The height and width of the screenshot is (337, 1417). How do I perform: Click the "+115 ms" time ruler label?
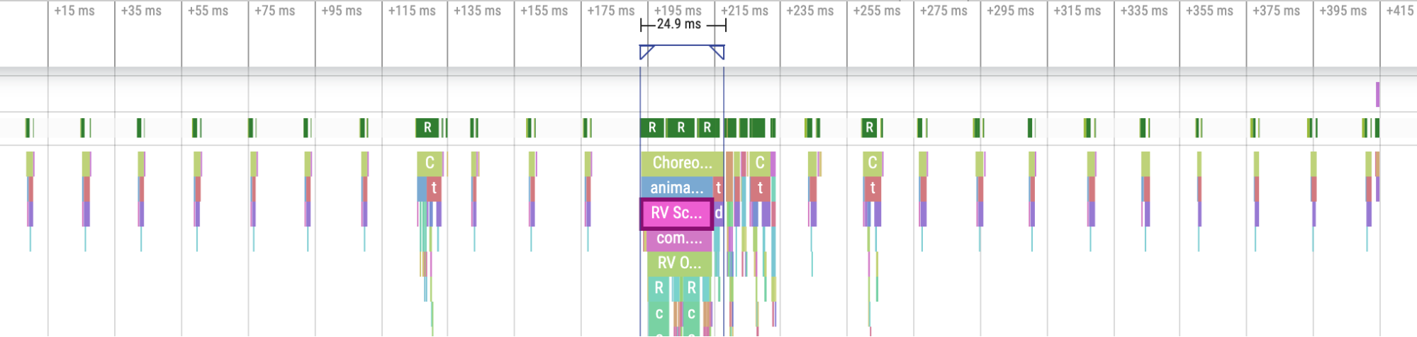(412, 11)
